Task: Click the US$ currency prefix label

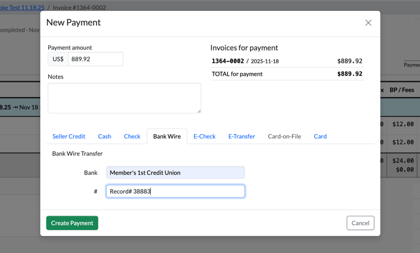Action: 58,59
